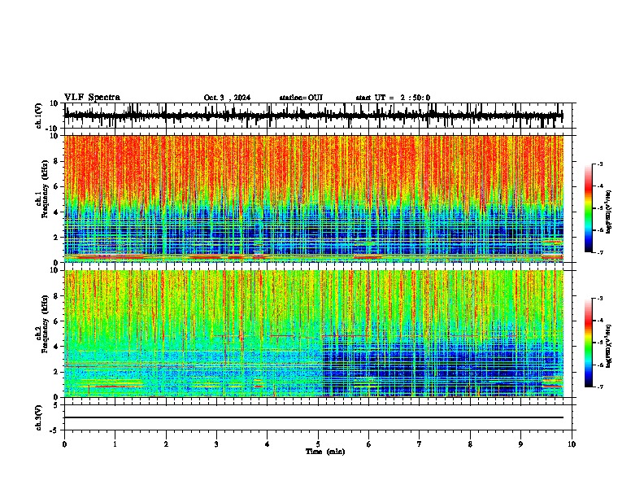The image size is (644, 498).
Task: Click the "ch.3(V)" axis label
Action: coord(39,417)
